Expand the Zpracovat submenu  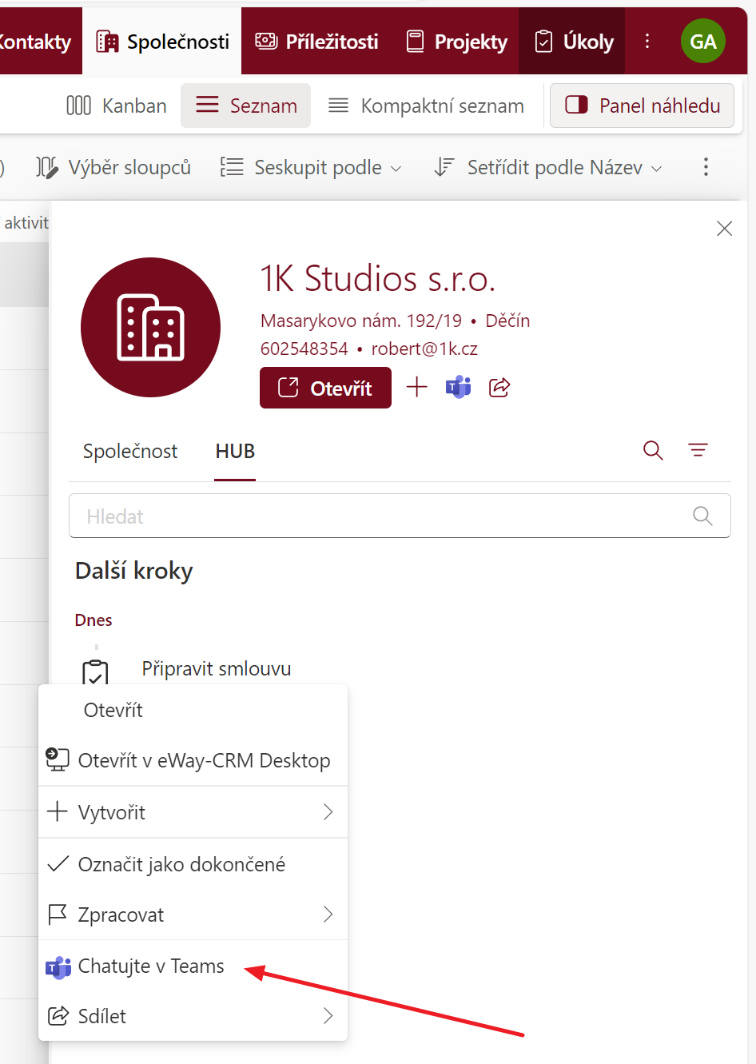193,915
